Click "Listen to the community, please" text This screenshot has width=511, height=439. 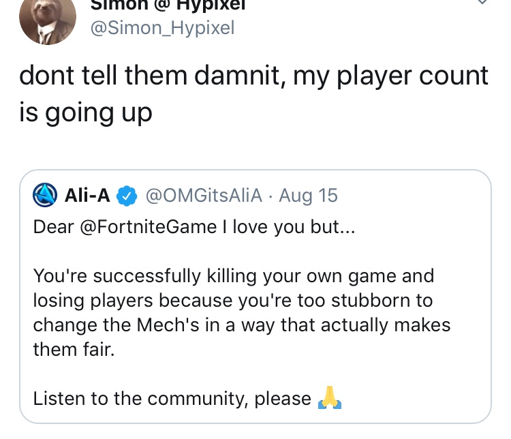coord(172,398)
